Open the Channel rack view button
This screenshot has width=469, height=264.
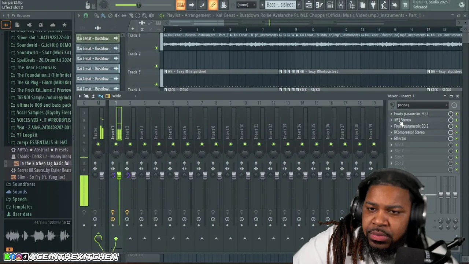330,5
